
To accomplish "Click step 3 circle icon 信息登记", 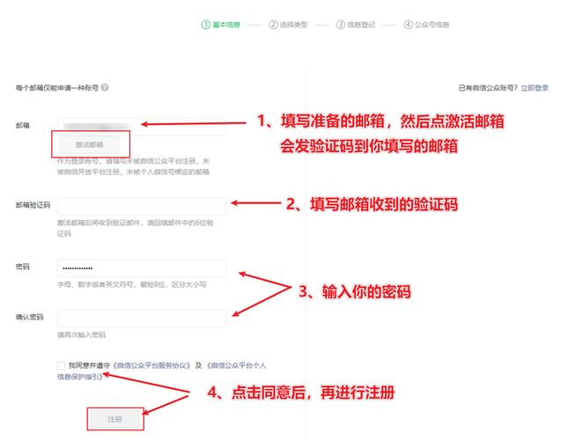I will click(341, 25).
